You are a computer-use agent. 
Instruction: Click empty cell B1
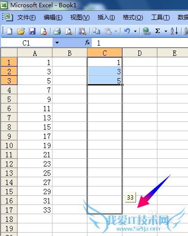pos(69,62)
